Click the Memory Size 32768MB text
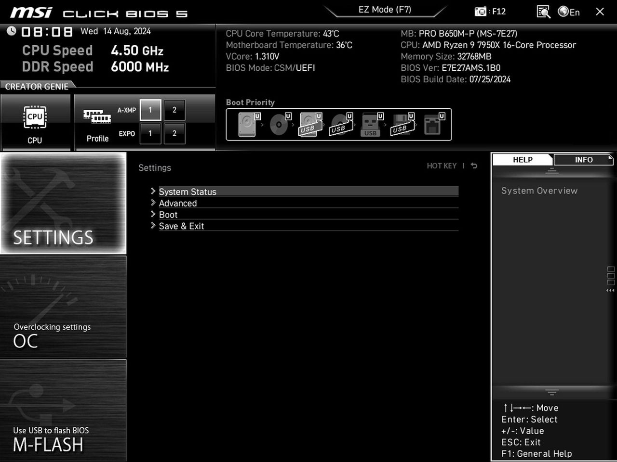617x462 pixels. tap(446, 56)
